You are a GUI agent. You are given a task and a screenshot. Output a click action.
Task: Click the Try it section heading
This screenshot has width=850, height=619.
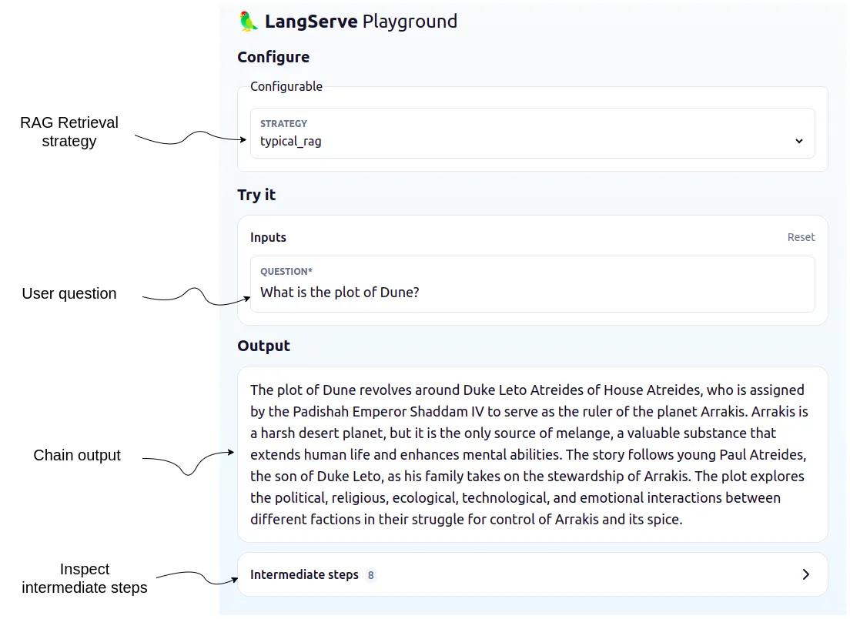click(256, 195)
